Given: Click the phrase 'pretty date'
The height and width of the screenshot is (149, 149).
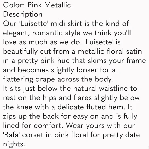Looking at the screenshot, I should tap(121, 135).
